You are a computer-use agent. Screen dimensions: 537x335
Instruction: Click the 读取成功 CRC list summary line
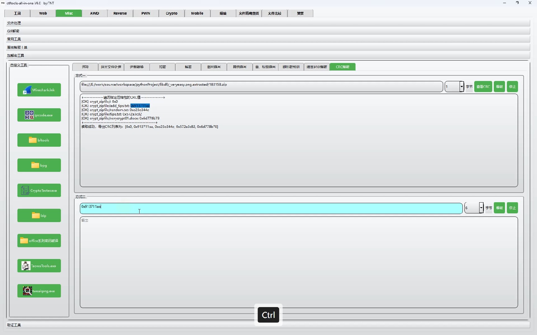pos(150,127)
